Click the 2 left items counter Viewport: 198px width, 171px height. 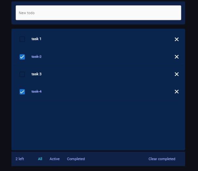point(20,159)
